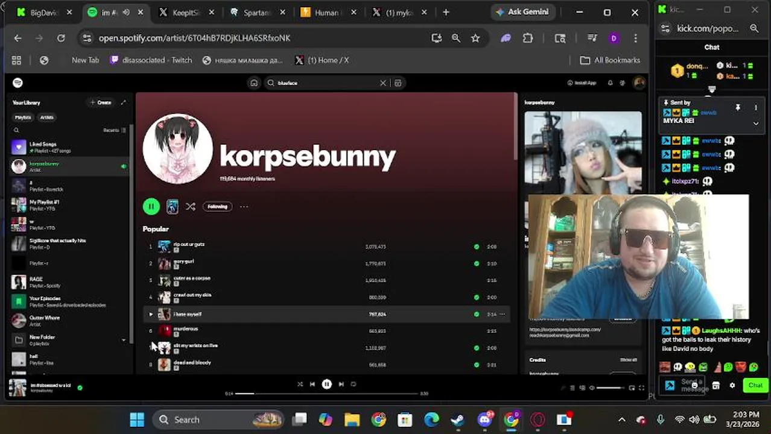Play track cuter as a corpse
The image size is (771, 434).
click(x=326, y=280)
